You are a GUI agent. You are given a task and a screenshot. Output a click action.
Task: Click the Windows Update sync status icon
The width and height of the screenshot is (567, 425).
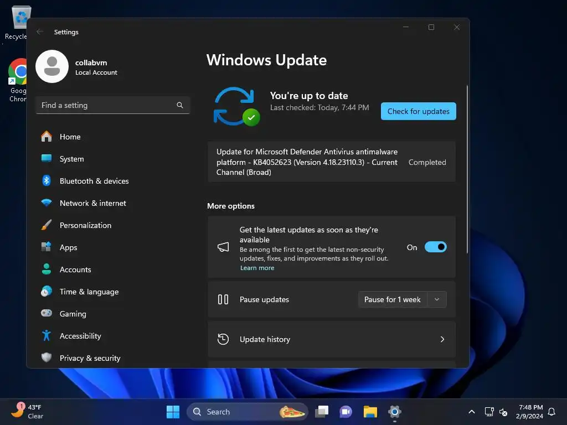click(x=236, y=107)
